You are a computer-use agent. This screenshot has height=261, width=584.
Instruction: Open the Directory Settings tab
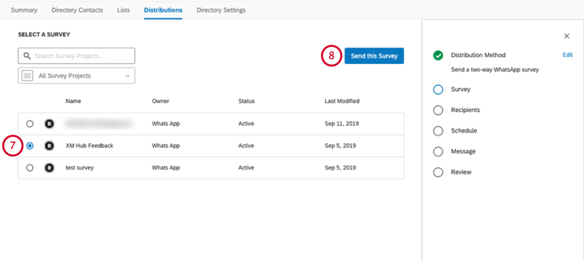pos(221,10)
